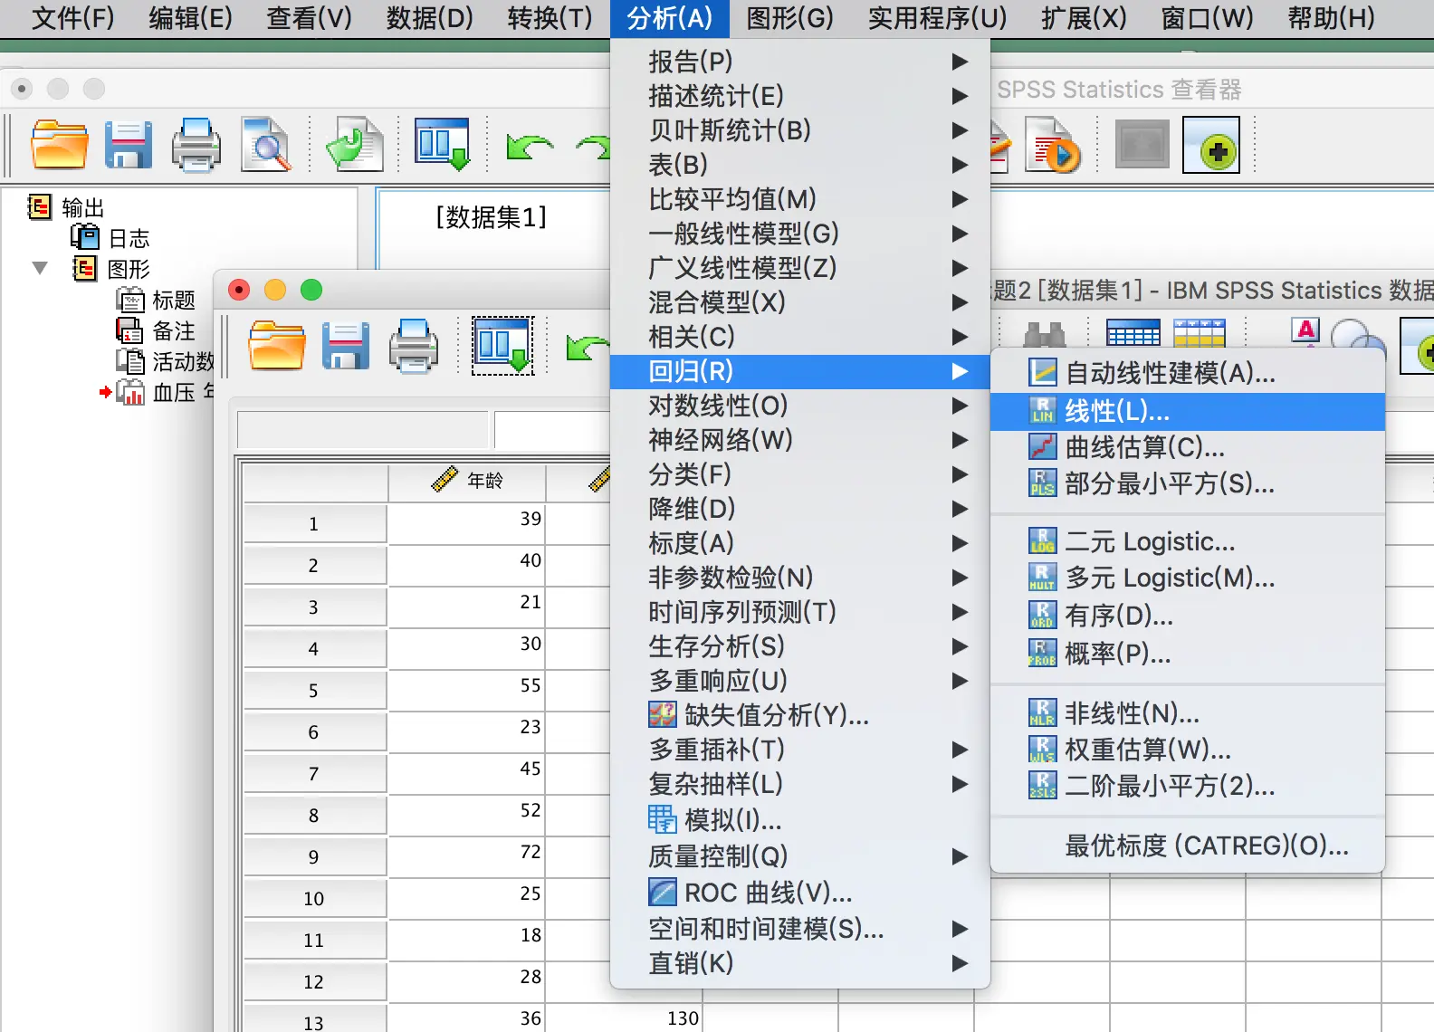1434x1032 pixels.
Task: Click the printer icon in viewer toolbar
Action: click(196, 145)
